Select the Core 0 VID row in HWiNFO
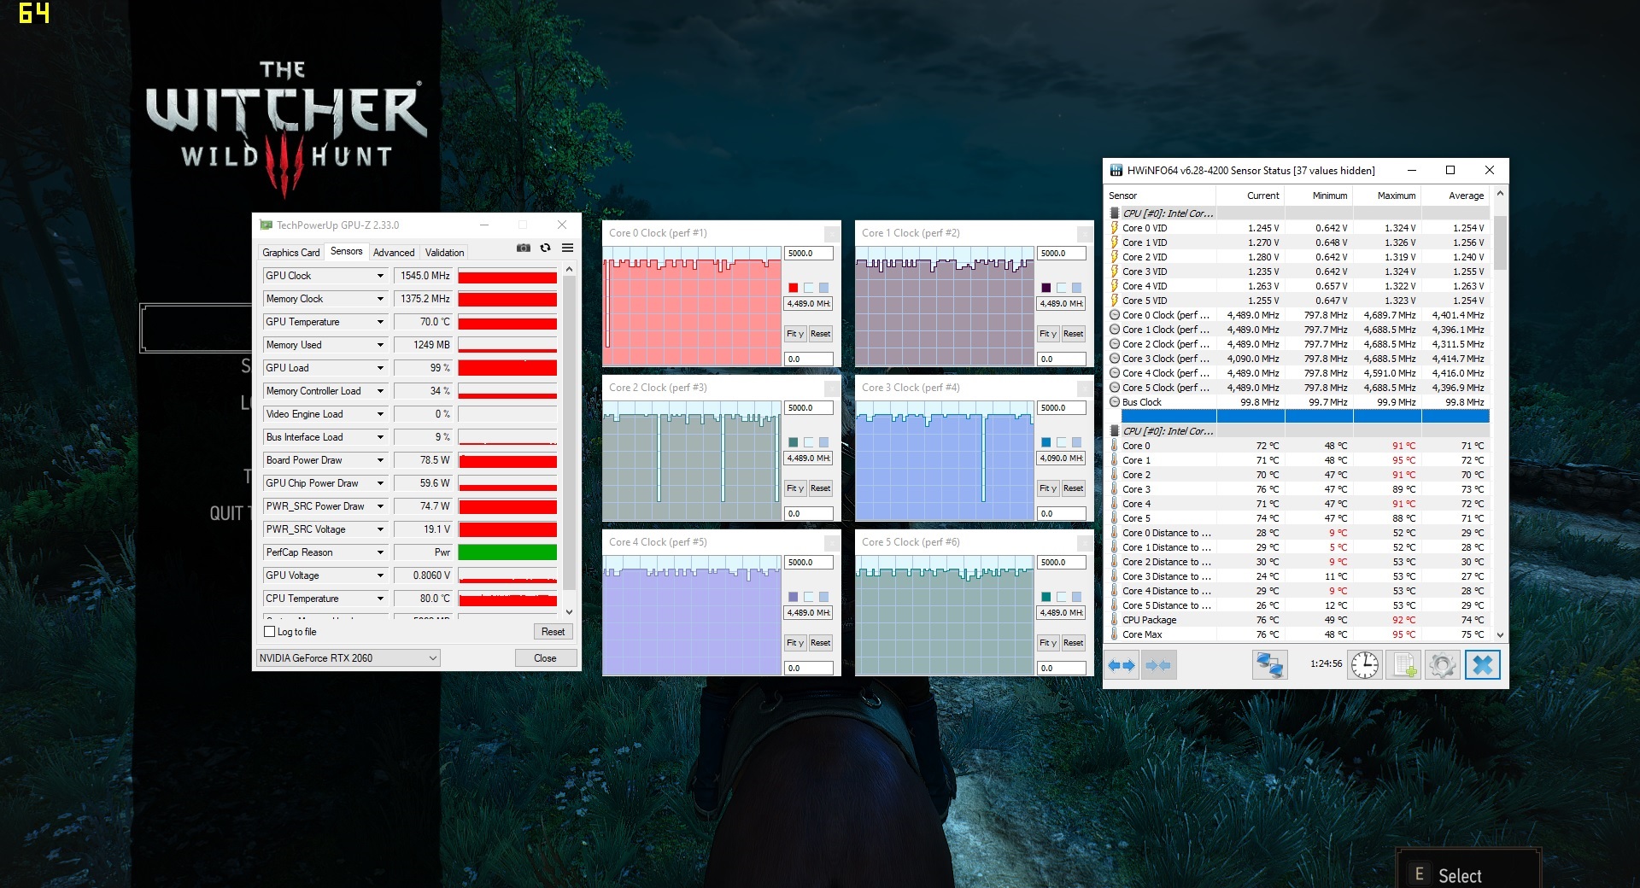 click(1297, 228)
